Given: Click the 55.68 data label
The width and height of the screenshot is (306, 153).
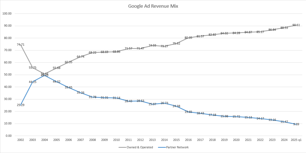Looking at the screenshot, I should [57, 68].
